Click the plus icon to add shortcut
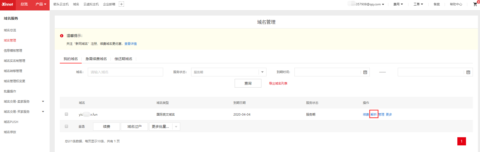Image resolution: width=480 pixels, height=152 pixels. pos(121,4)
